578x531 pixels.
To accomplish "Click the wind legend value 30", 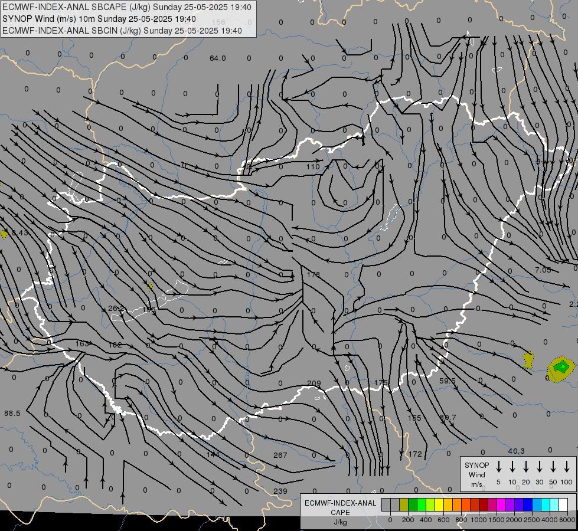I will tap(539, 482).
